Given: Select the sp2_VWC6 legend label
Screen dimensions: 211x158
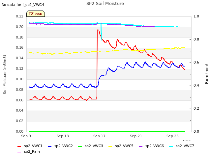Looking at the screenshot, I should click(x=155, y=146).
